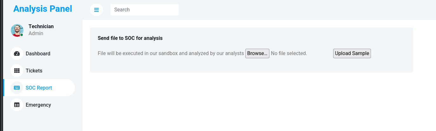Select the SOC Report menu label
Screen dimensions: 436x131
click(x=39, y=88)
